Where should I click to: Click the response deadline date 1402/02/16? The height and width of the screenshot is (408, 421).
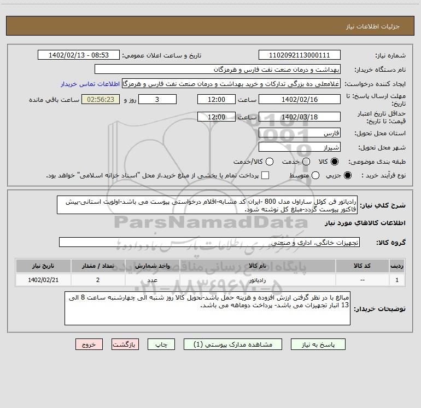pos(300,99)
